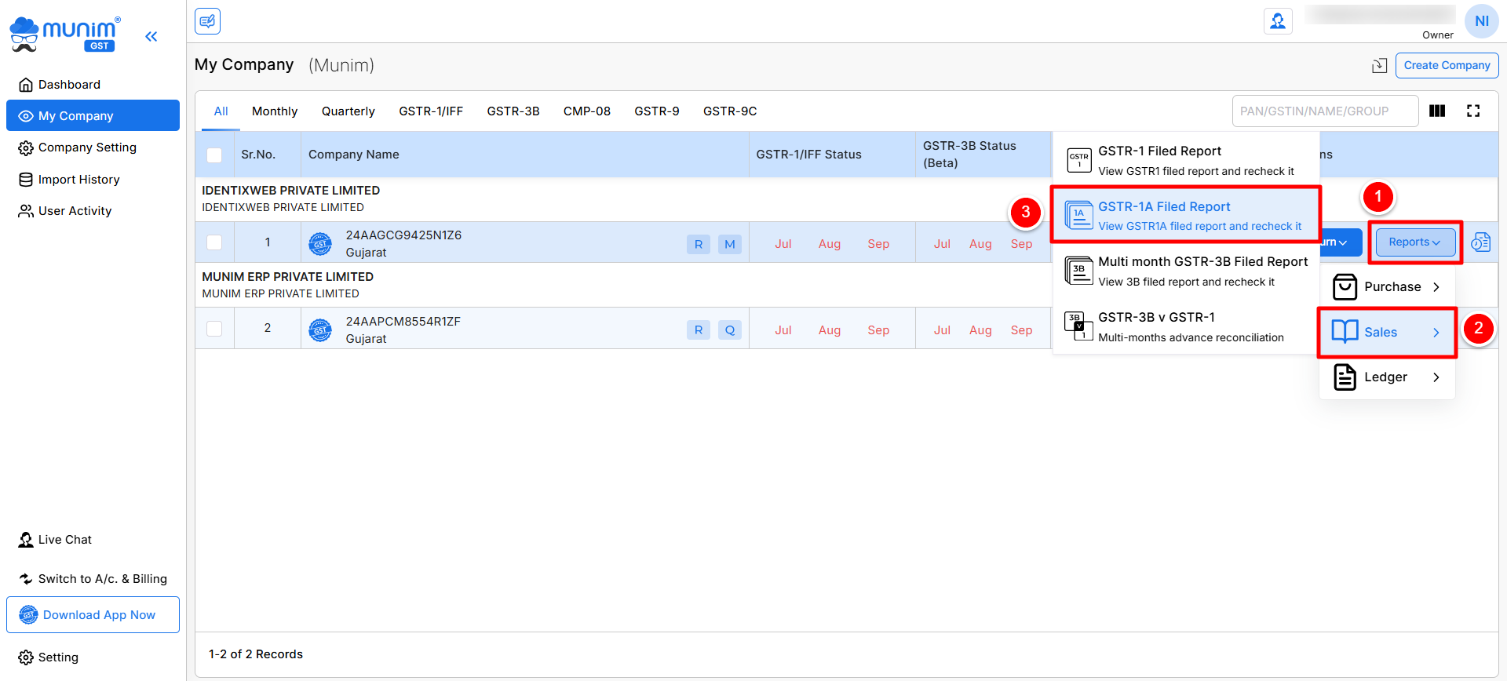
Task: Click the Sales book icon
Action: tap(1345, 332)
